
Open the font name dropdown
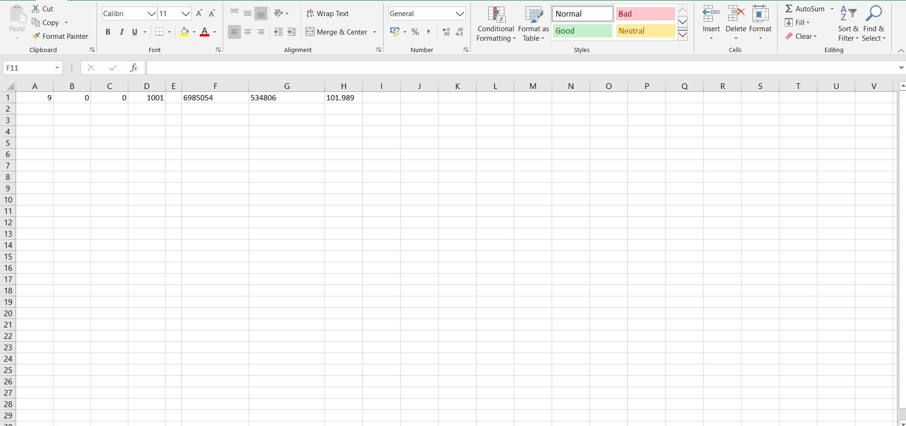[152, 13]
